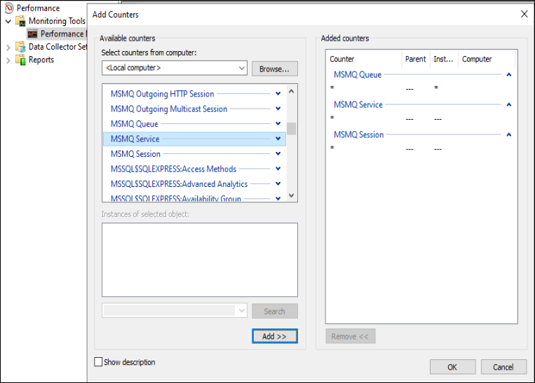Click the Performance root icon in tree
The height and width of the screenshot is (383, 535).
click(x=8, y=8)
